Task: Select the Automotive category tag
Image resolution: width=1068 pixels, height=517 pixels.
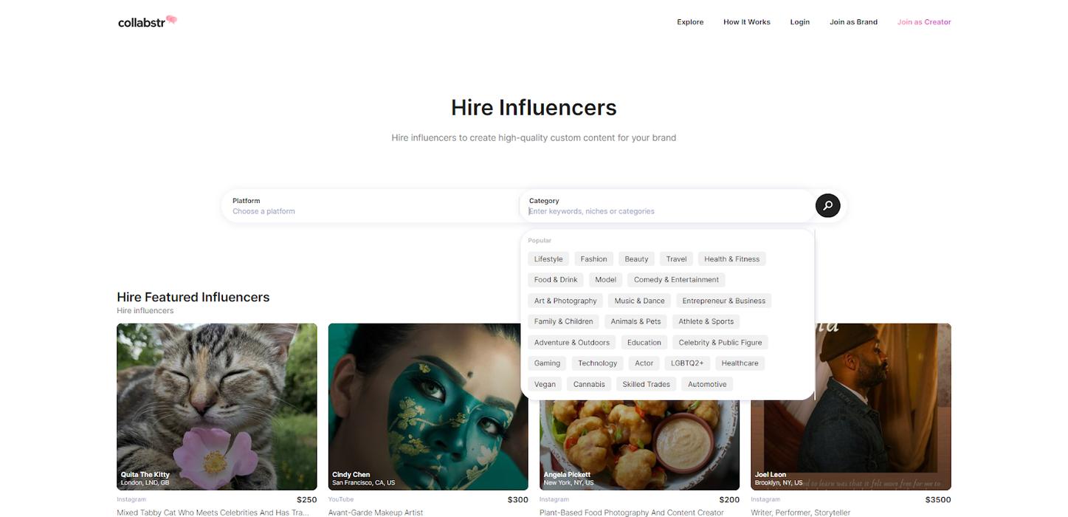Action: (707, 384)
